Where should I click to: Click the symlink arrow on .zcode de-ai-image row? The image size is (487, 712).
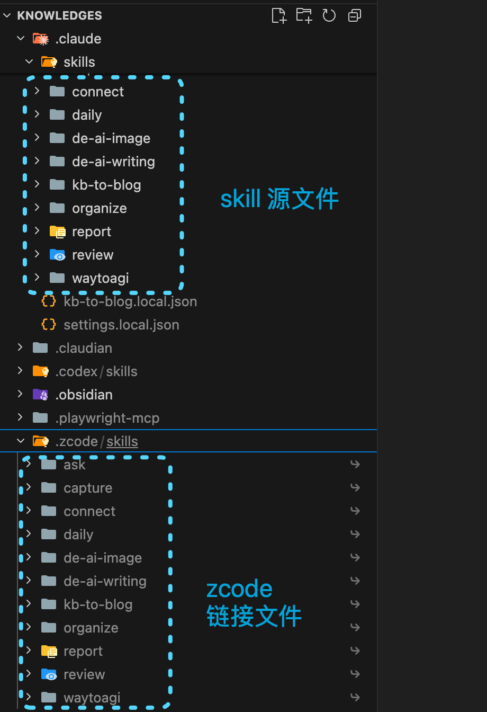click(355, 558)
